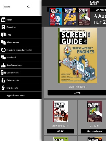Open the Impressum paragraph symbol icon
Screen dimensions: 106x141
point(3,88)
